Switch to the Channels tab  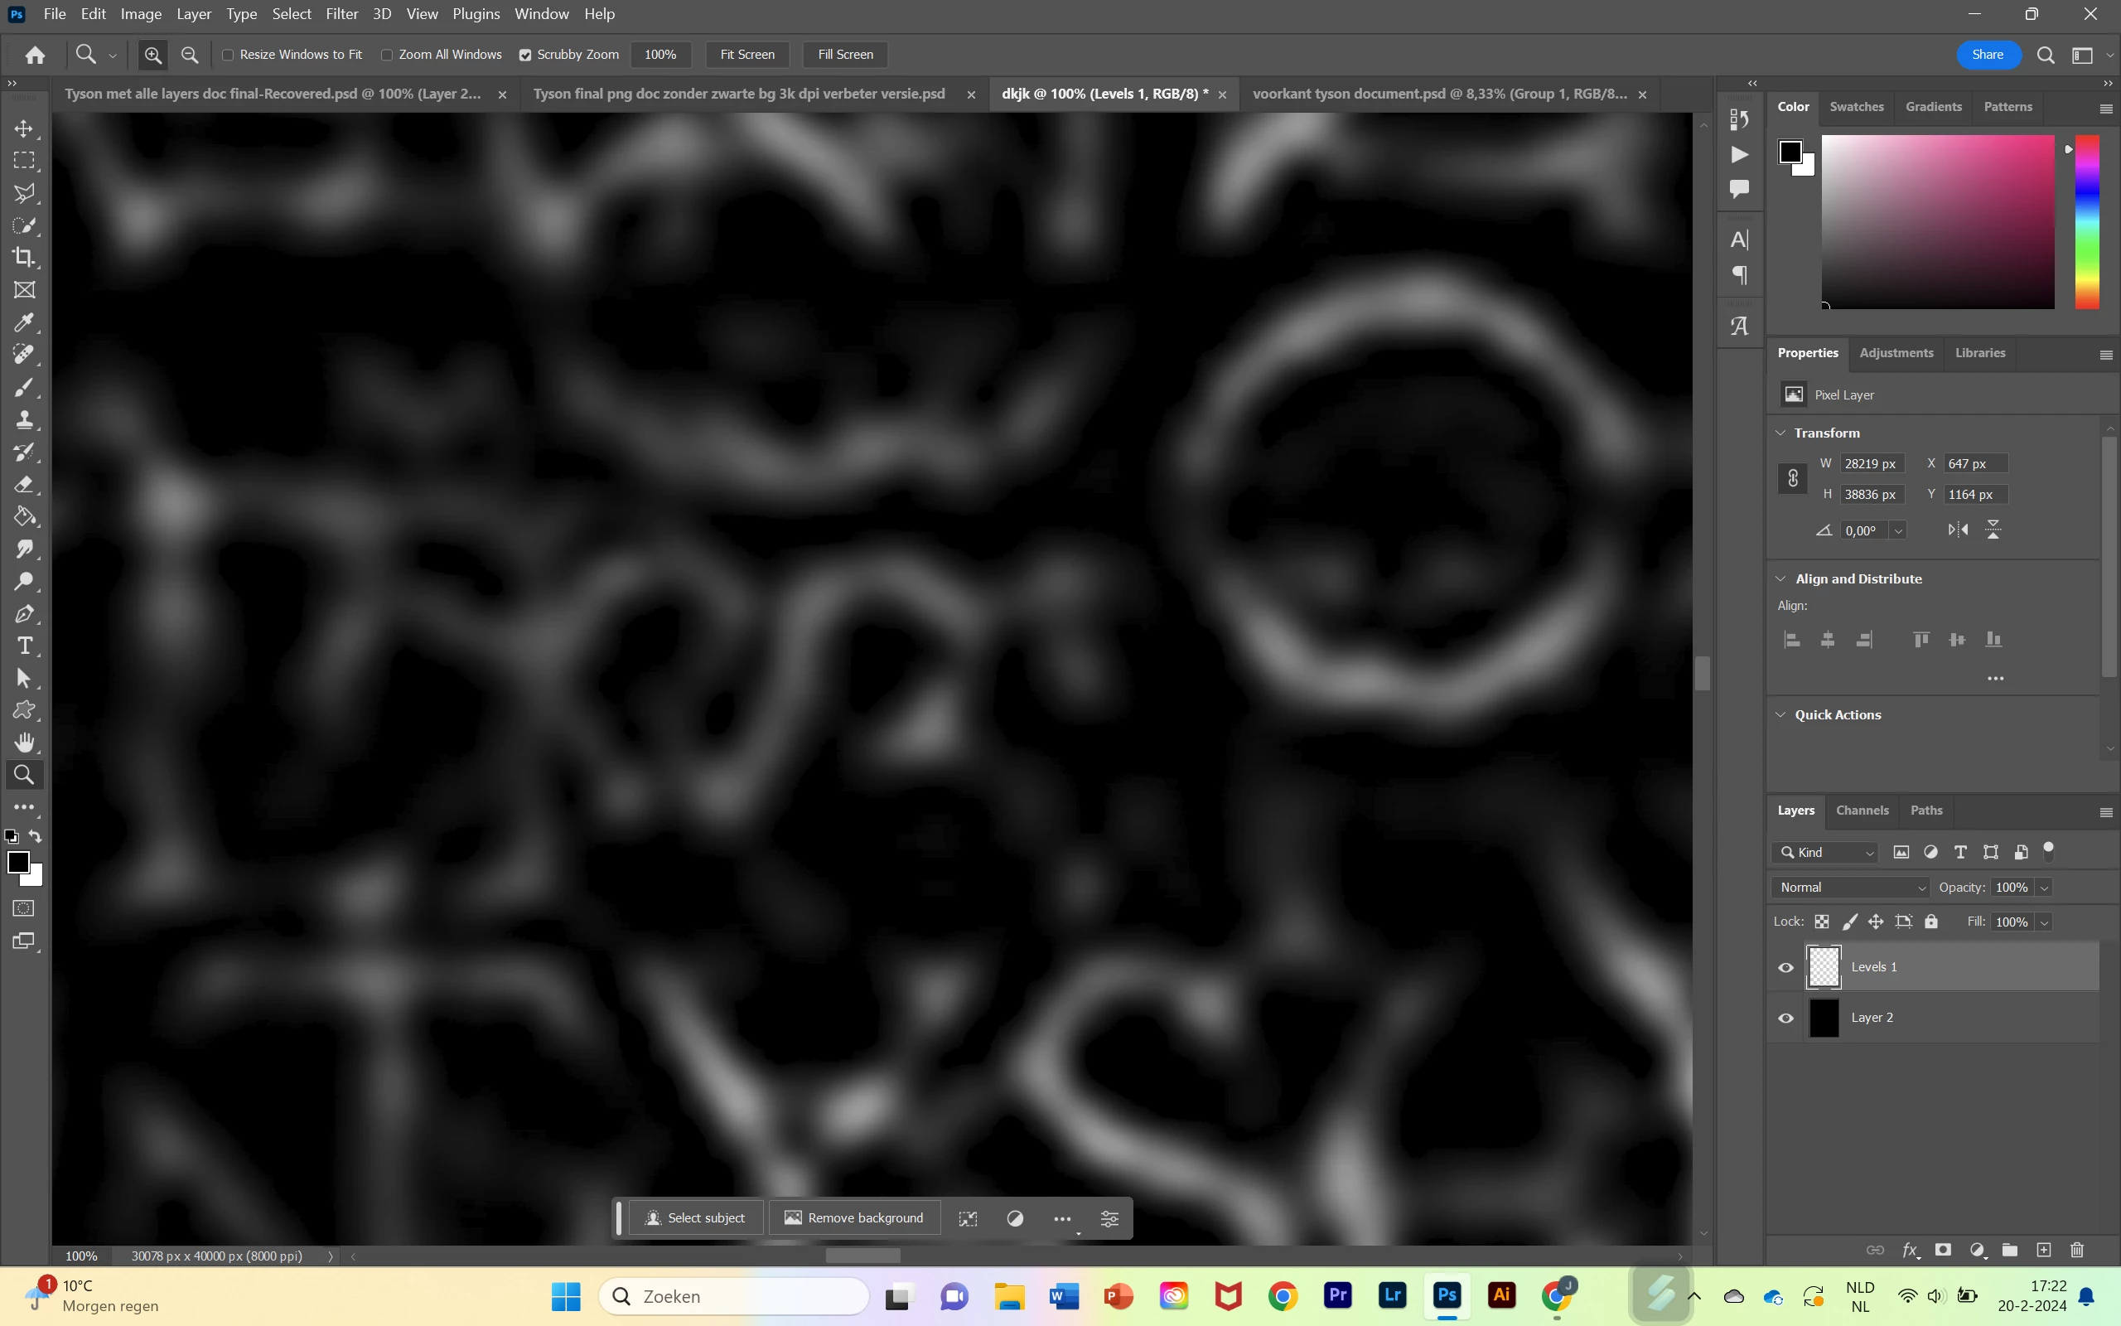(x=1862, y=811)
